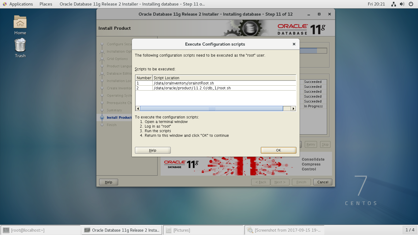Click the In Progress status entry
418x235 pixels.
coord(313,106)
